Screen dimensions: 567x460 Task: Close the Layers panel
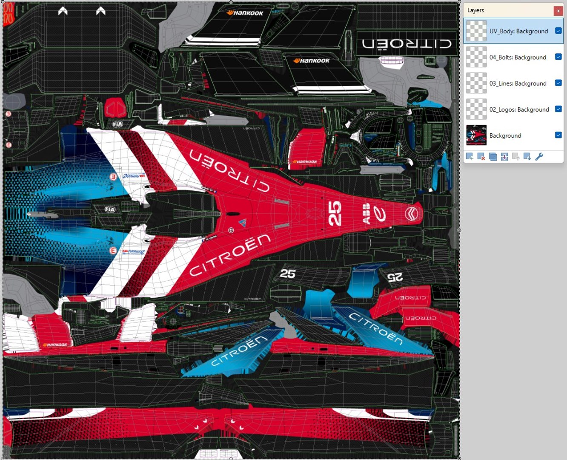558,11
